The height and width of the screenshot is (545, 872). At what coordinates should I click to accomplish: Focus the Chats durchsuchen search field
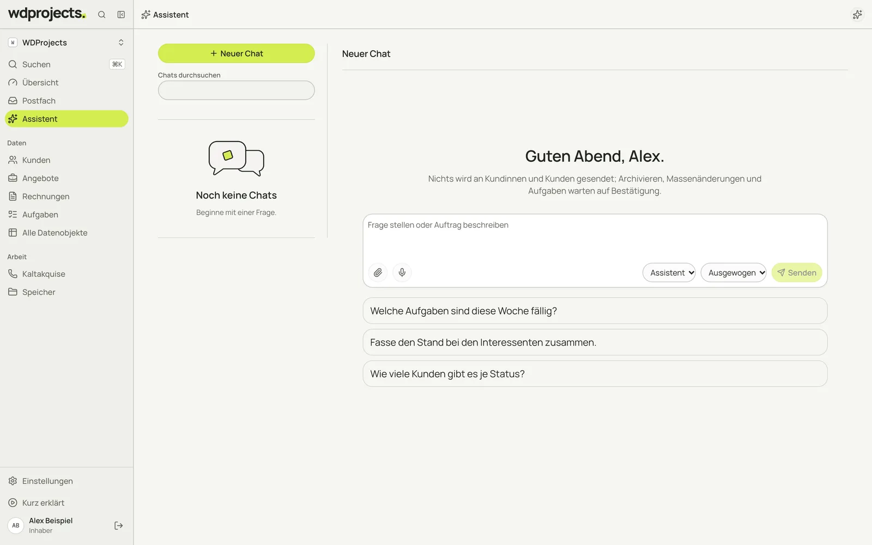coord(236,90)
